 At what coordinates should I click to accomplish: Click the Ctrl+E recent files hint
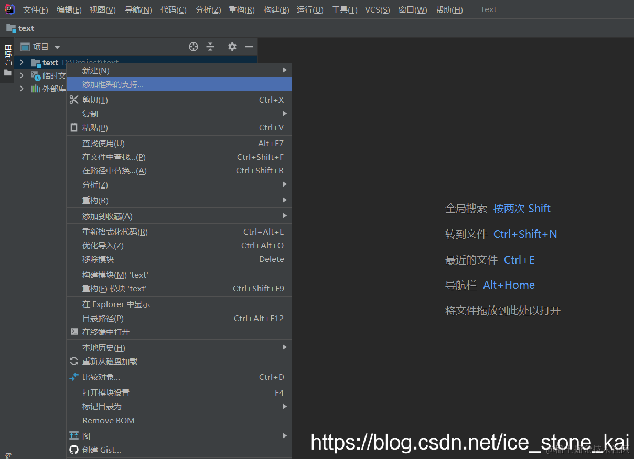(x=519, y=260)
